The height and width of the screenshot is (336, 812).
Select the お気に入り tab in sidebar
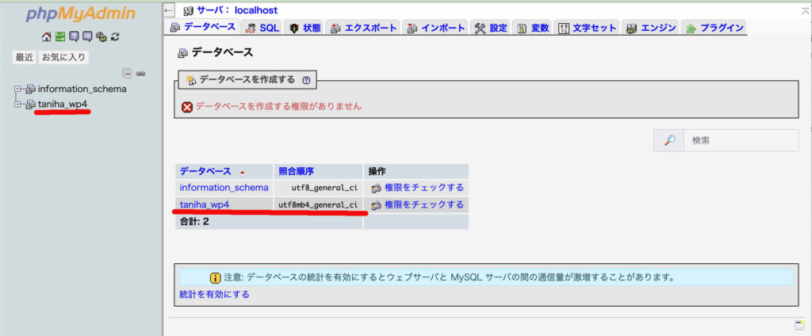(63, 58)
